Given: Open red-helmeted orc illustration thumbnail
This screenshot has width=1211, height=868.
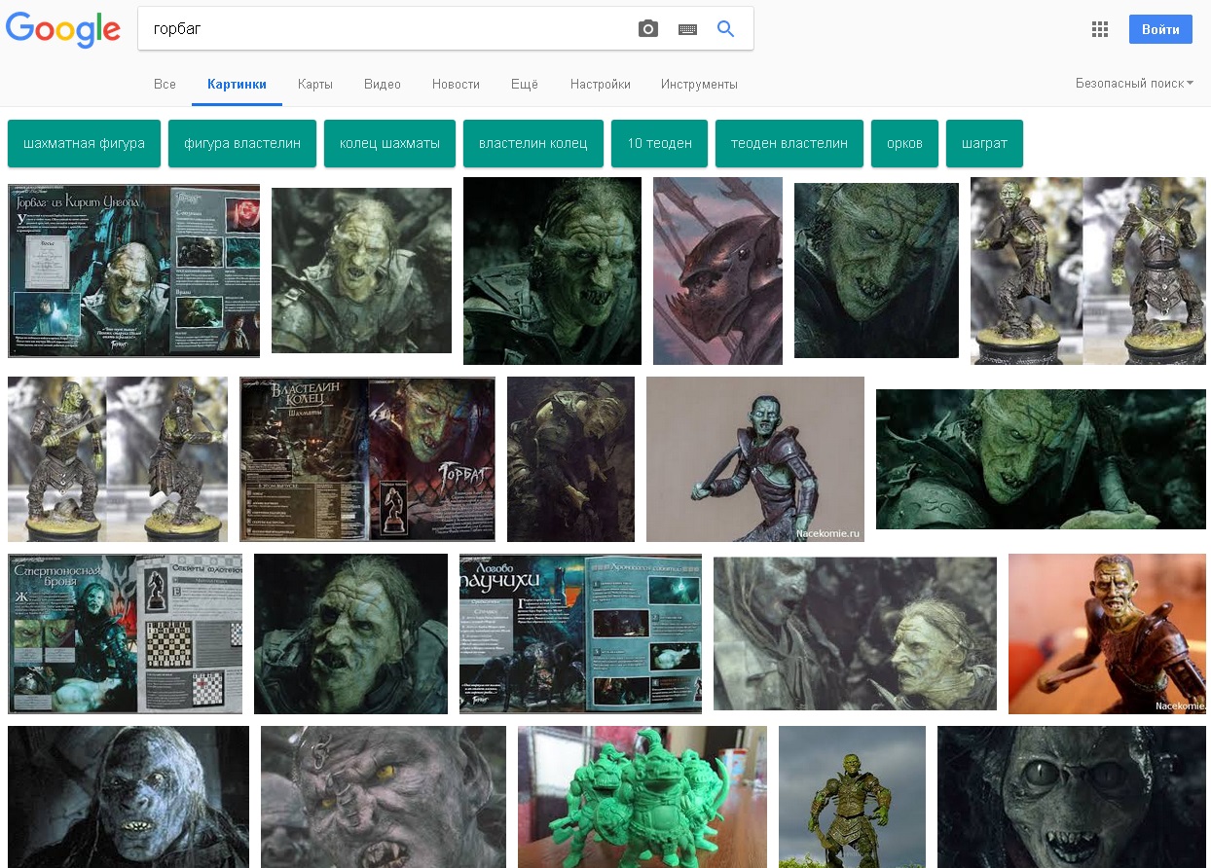Looking at the screenshot, I should coord(717,271).
